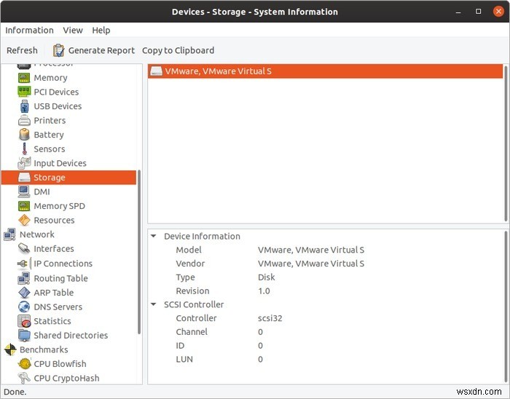Open the Statistics entry
Screen dimensions: 510x399
(x=52, y=321)
